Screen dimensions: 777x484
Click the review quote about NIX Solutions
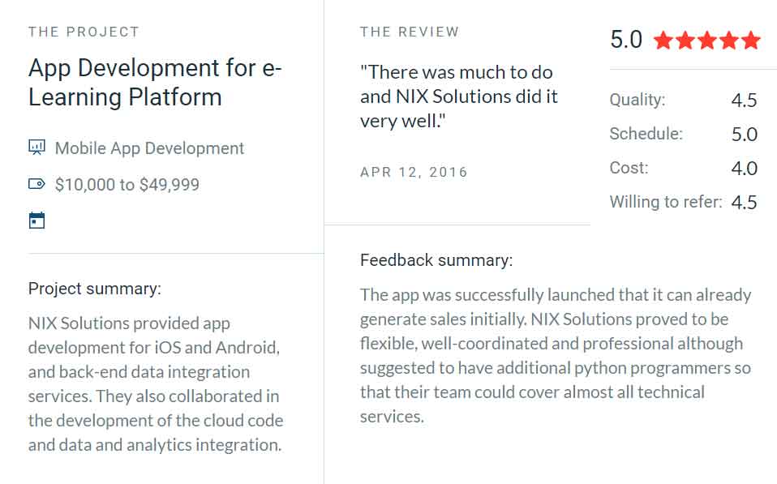(459, 96)
